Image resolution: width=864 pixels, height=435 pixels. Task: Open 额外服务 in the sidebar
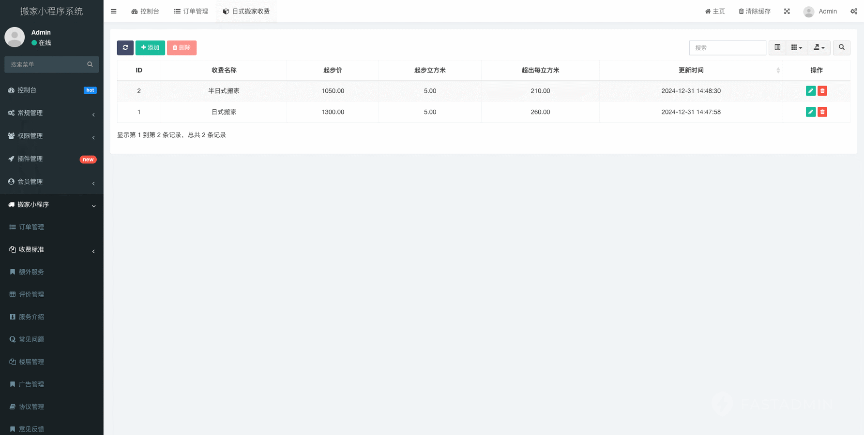coord(31,272)
